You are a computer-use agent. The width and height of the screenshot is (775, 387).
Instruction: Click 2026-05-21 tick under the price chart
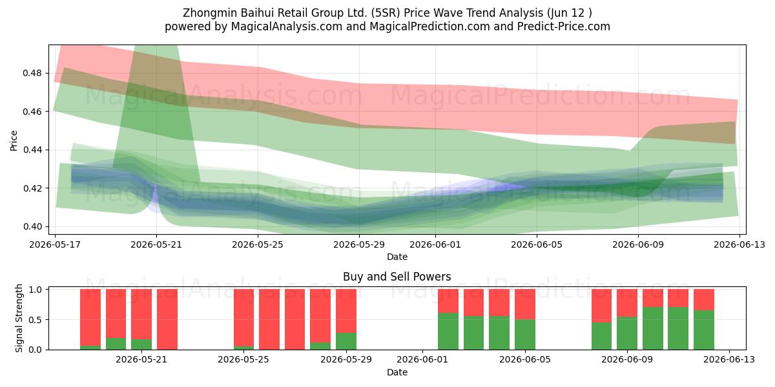(156, 244)
